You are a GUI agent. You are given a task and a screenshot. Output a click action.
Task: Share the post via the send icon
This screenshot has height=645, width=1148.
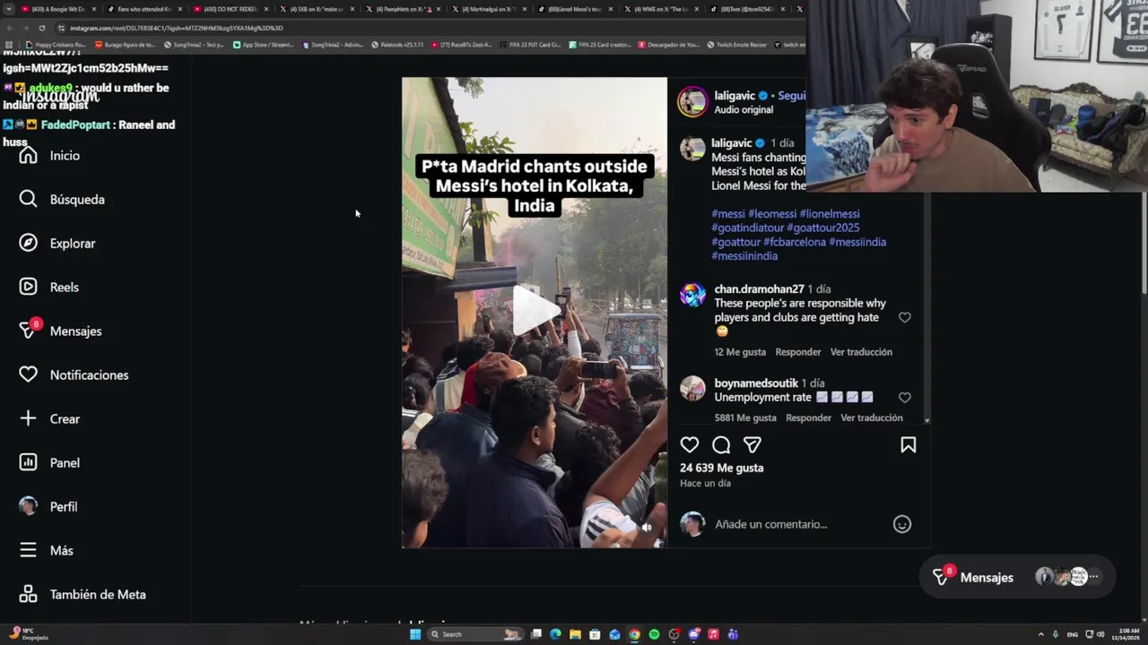(752, 445)
